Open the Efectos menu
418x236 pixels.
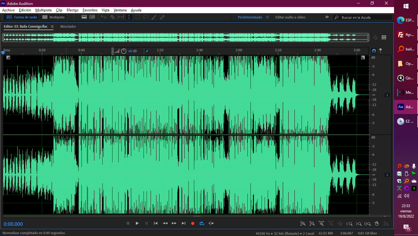pyautogui.click(x=73, y=10)
